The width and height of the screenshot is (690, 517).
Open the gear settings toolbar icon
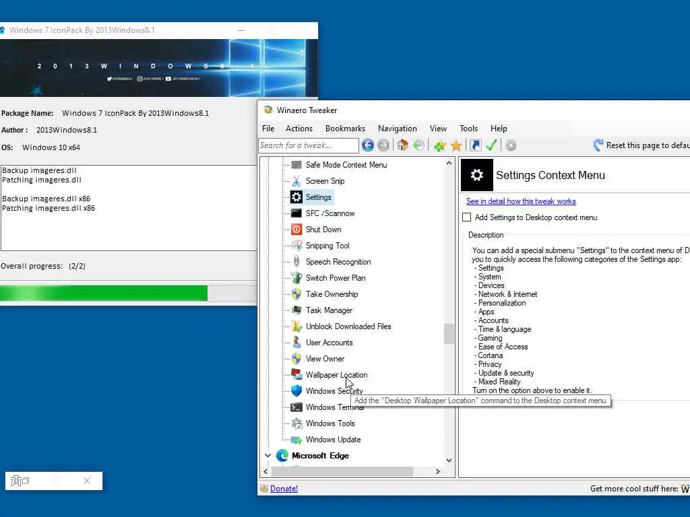(x=511, y=145)
